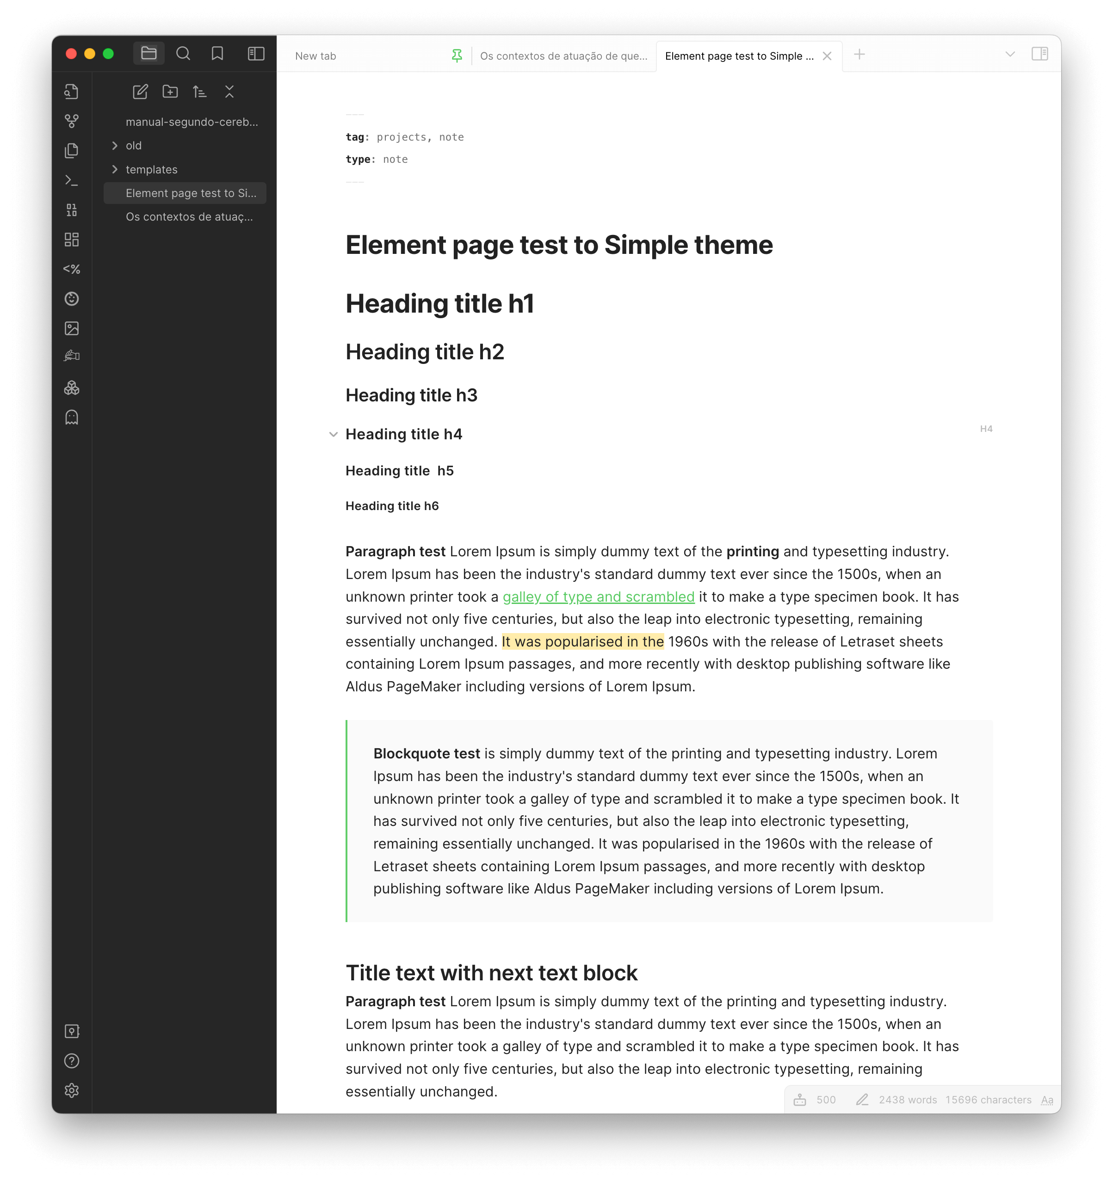This screenshot has height=1182, width=1113.
Task: Toggle the pin on New tab
Action: click(456, 56)
